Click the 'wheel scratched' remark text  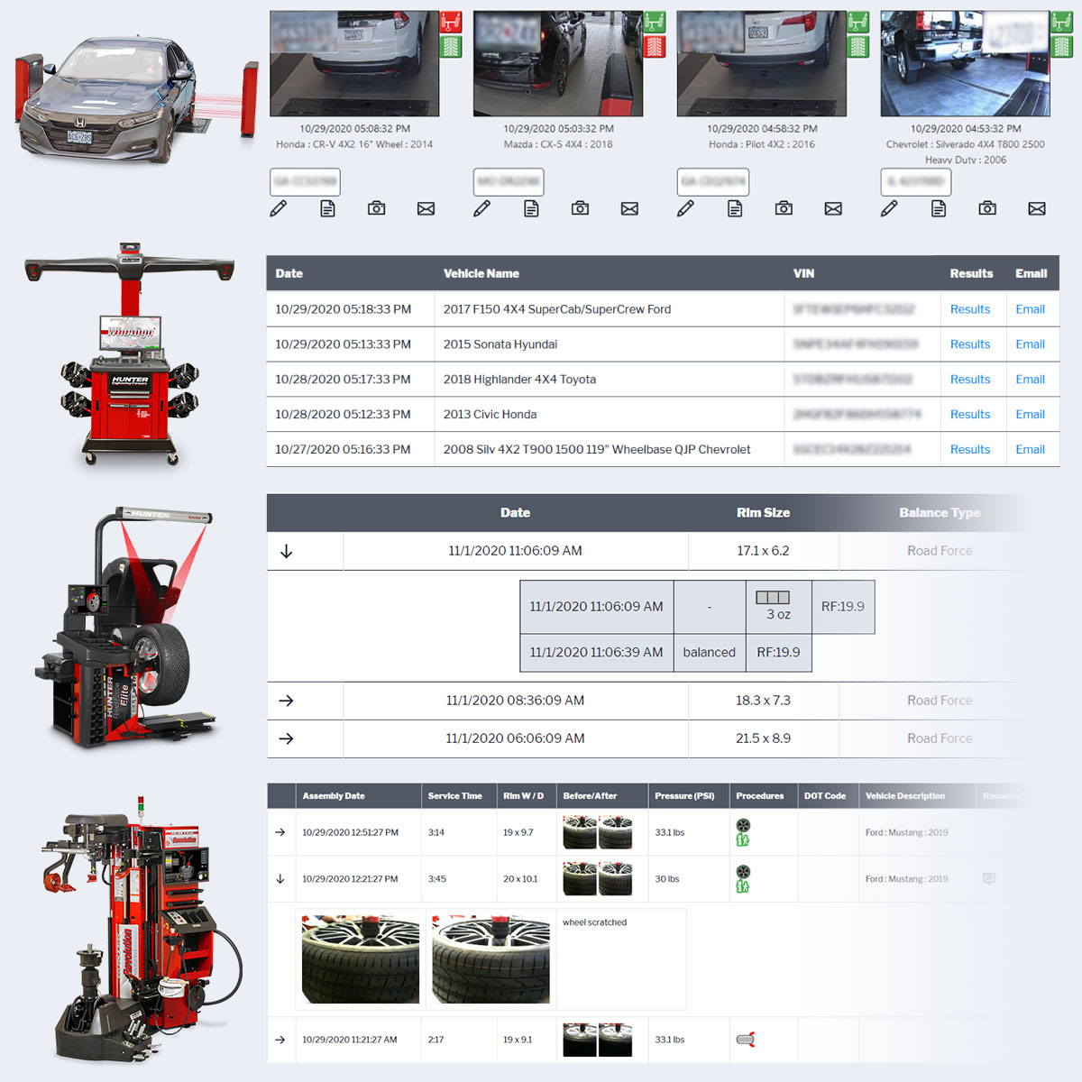[x=594, y=922]
